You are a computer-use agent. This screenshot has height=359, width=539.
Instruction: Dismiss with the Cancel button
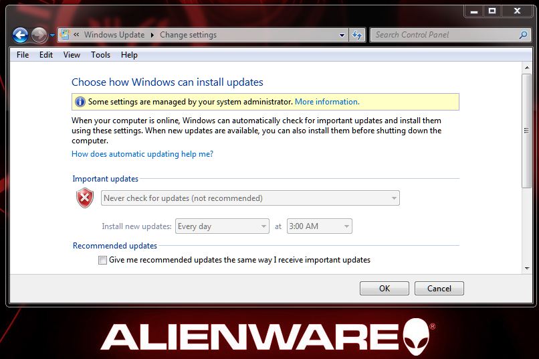[439, 289]
